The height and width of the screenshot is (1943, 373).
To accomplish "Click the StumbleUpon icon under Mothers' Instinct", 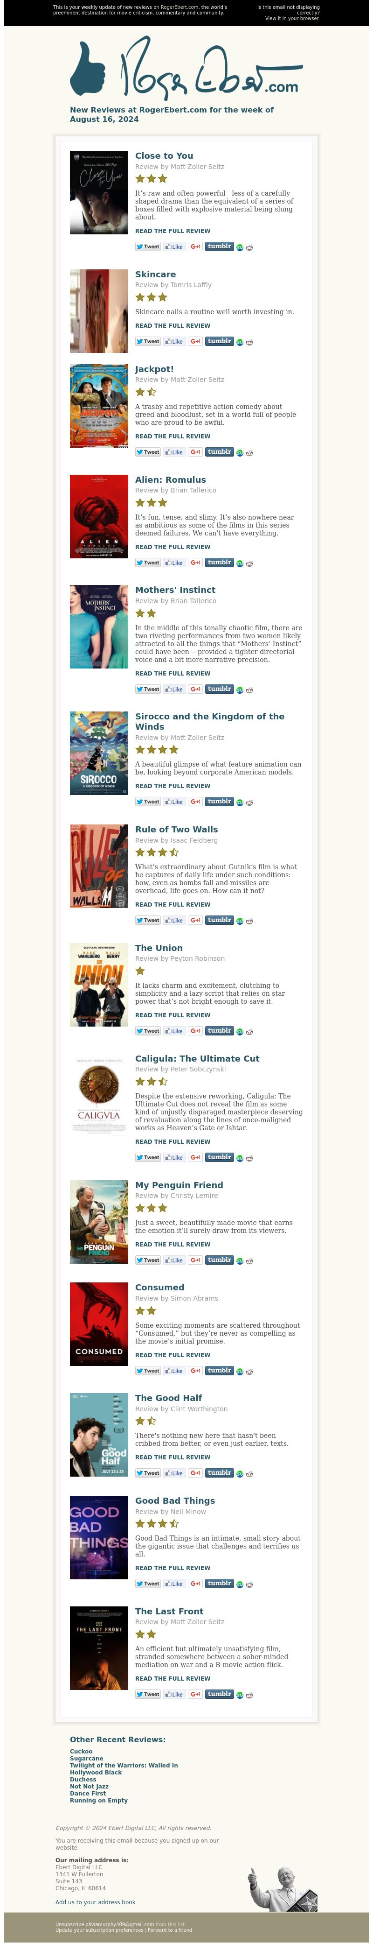I will 240,690.
